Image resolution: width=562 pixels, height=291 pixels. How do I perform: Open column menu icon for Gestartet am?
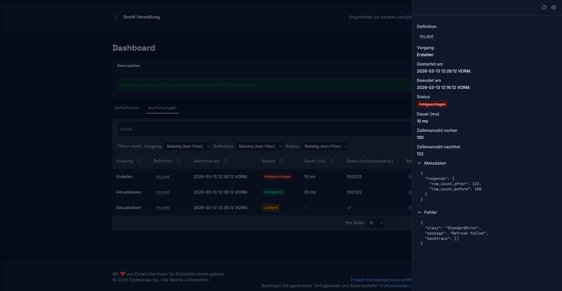point(226,161)
